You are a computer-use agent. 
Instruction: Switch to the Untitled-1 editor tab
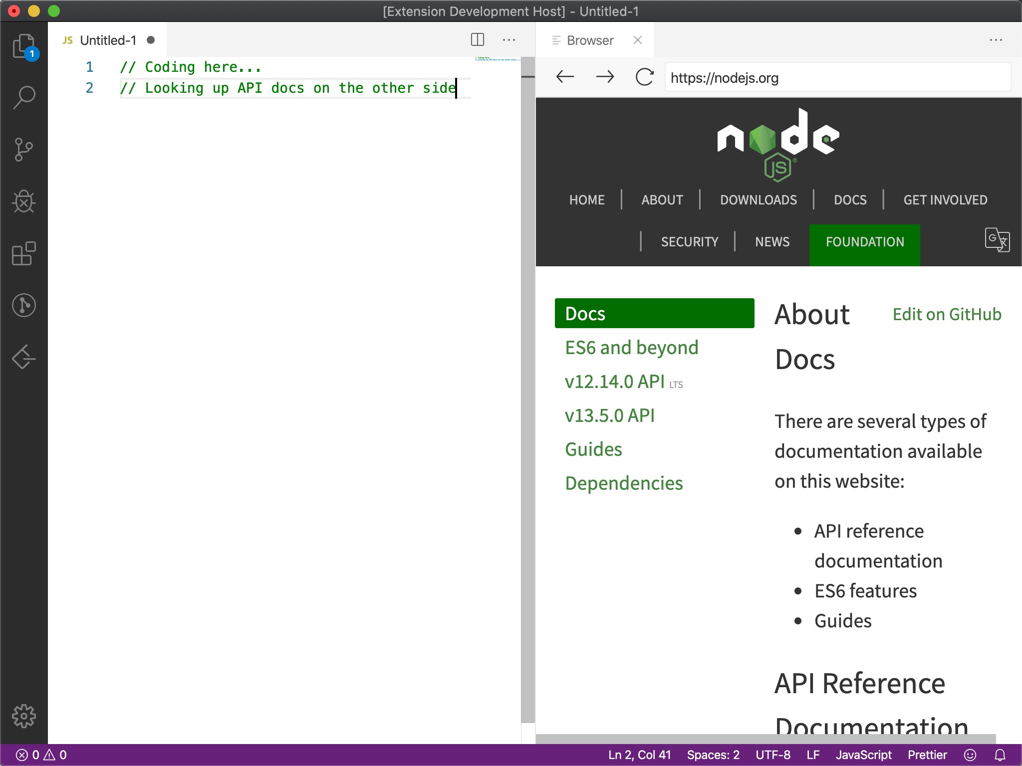(108, 40)
